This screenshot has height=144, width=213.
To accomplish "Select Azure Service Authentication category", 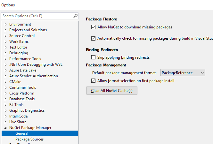I will click(x=34, y=76).
